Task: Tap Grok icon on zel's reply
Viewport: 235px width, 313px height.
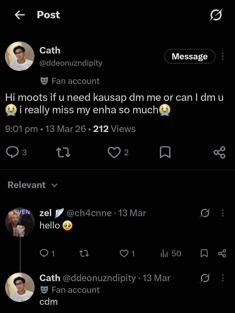Action: click(205, 213)
